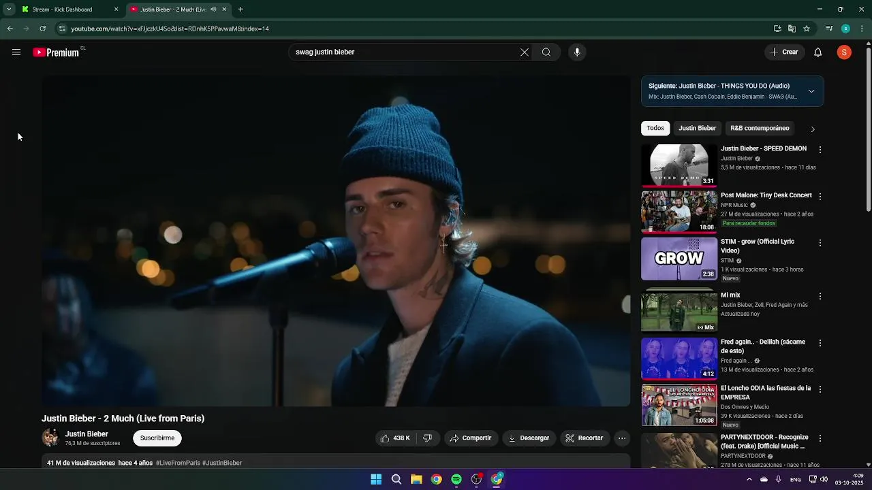Image resolution: width=872 pixels, height=490 pixels.
Task: Show more filter chips with right arrow
Action: [812, 129]
